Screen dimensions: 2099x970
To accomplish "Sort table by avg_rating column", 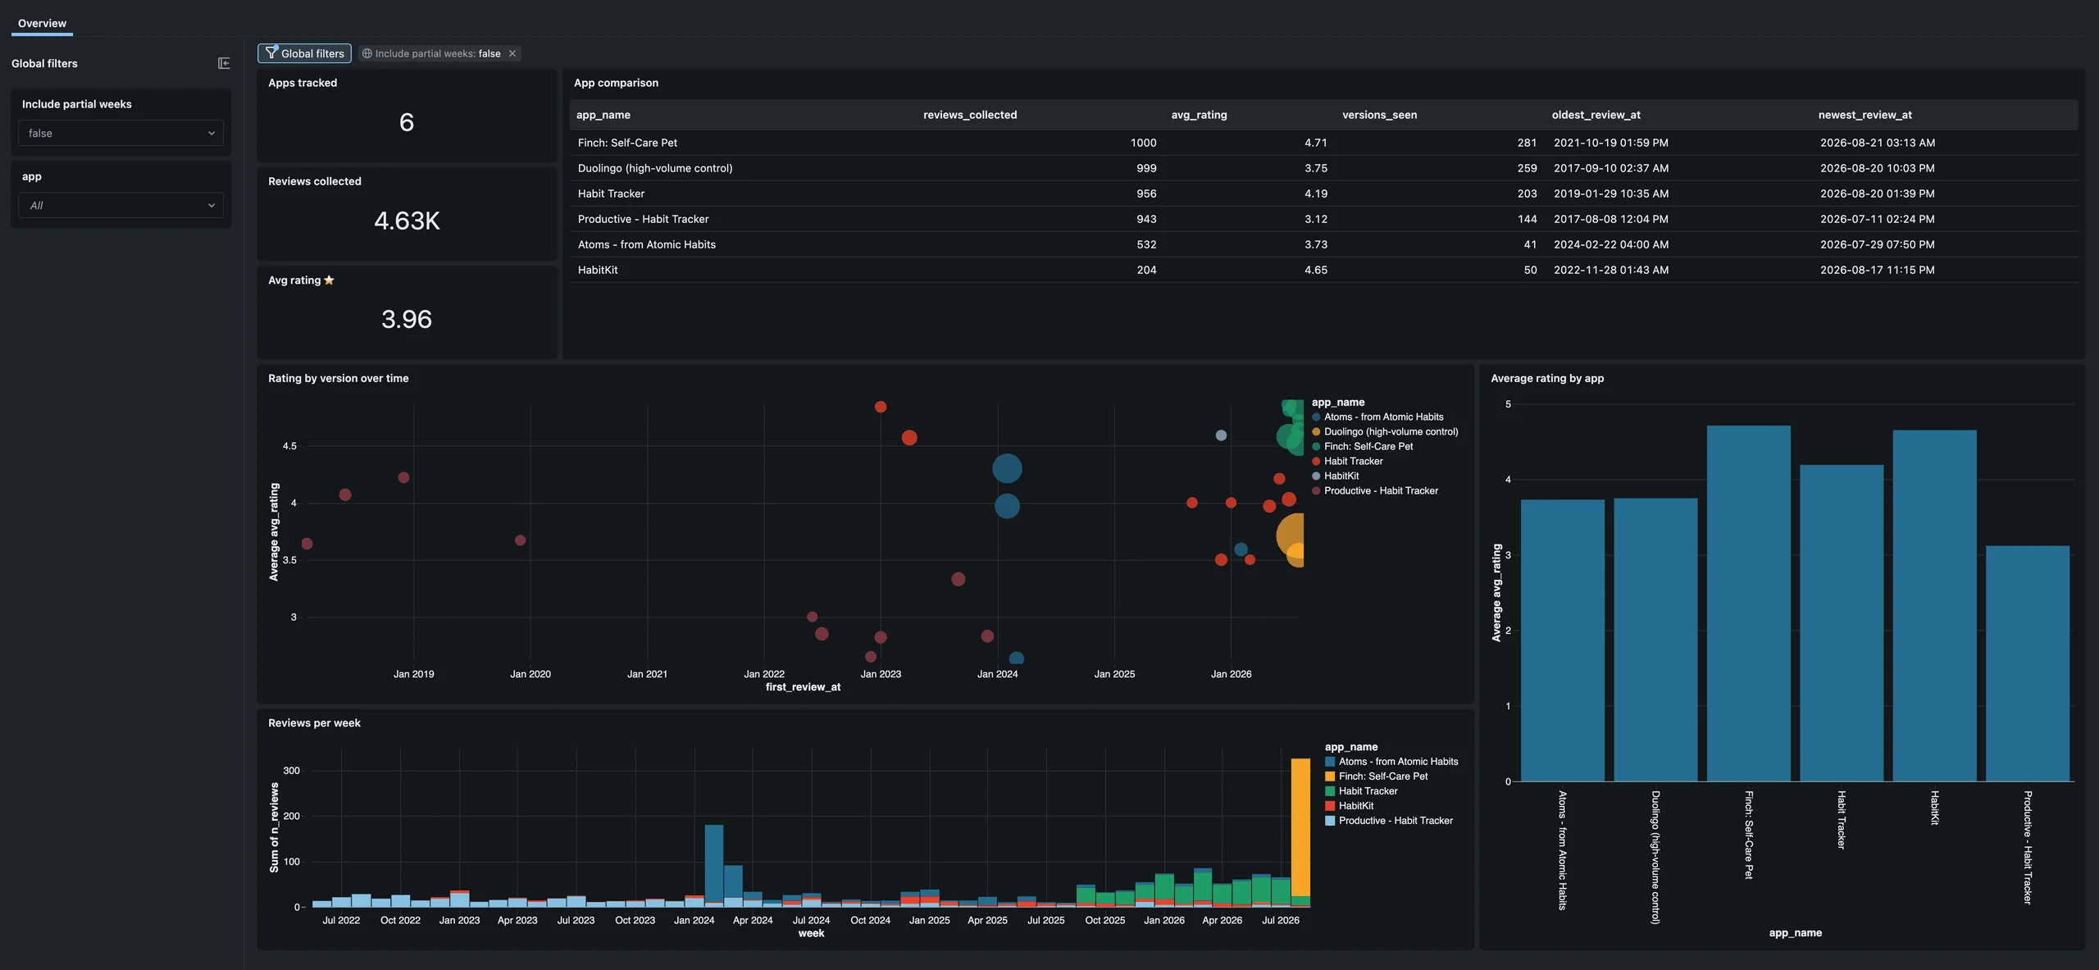I will pyautogui.click(x=1199, y=115).
